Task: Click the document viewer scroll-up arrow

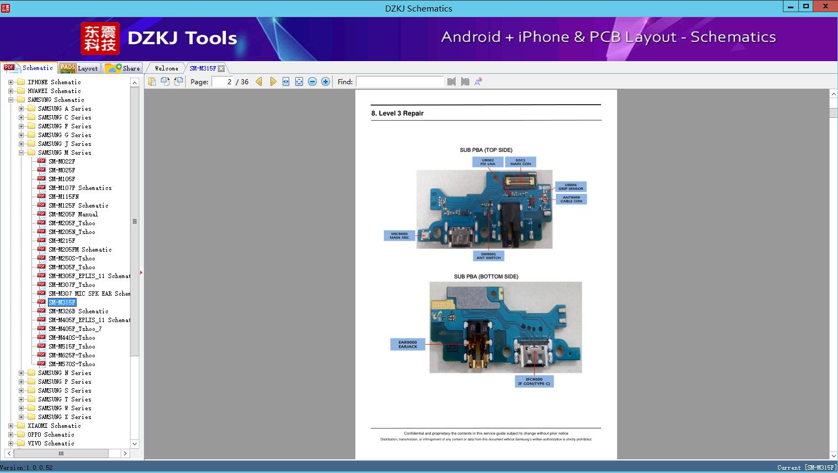Action: [834, 94]
